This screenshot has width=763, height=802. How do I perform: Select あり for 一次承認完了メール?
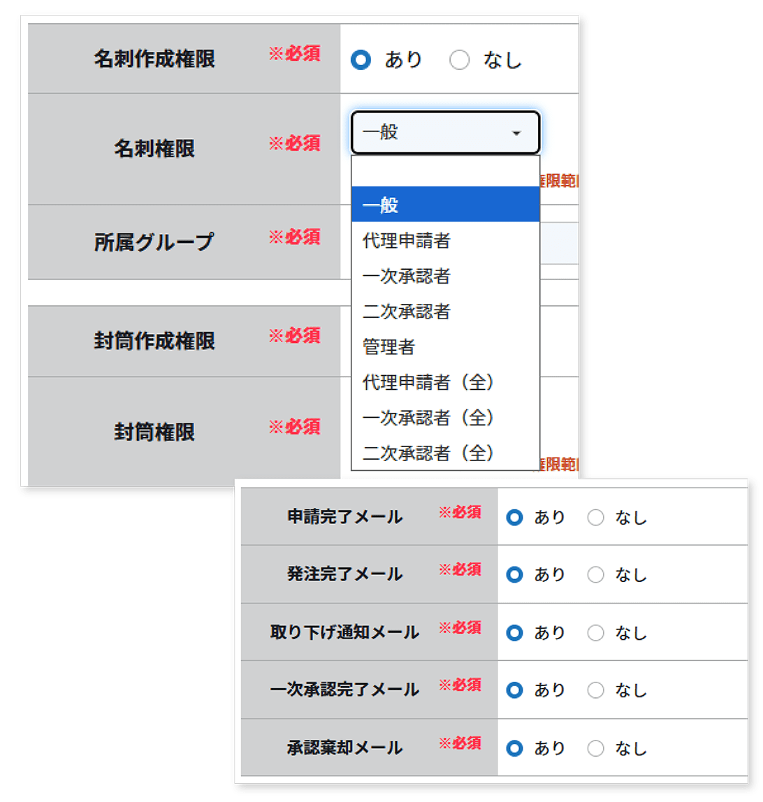[515, 690]
